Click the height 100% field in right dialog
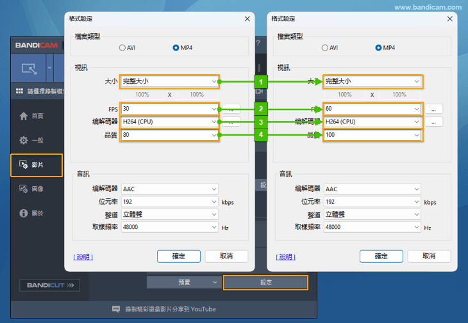Viewport: 468px width, 323px height. (x=399, y=95)
